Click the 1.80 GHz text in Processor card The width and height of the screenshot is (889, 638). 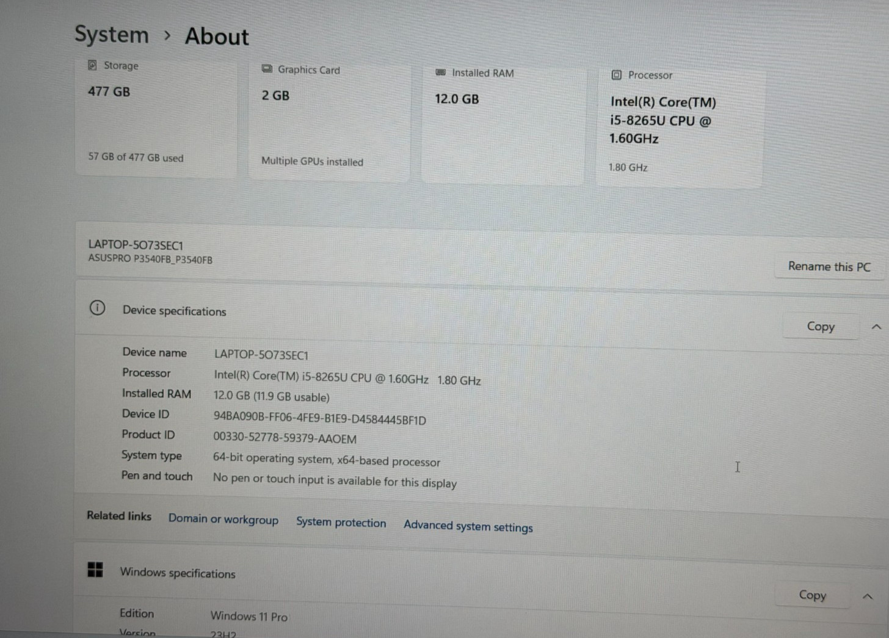point(628,167)
